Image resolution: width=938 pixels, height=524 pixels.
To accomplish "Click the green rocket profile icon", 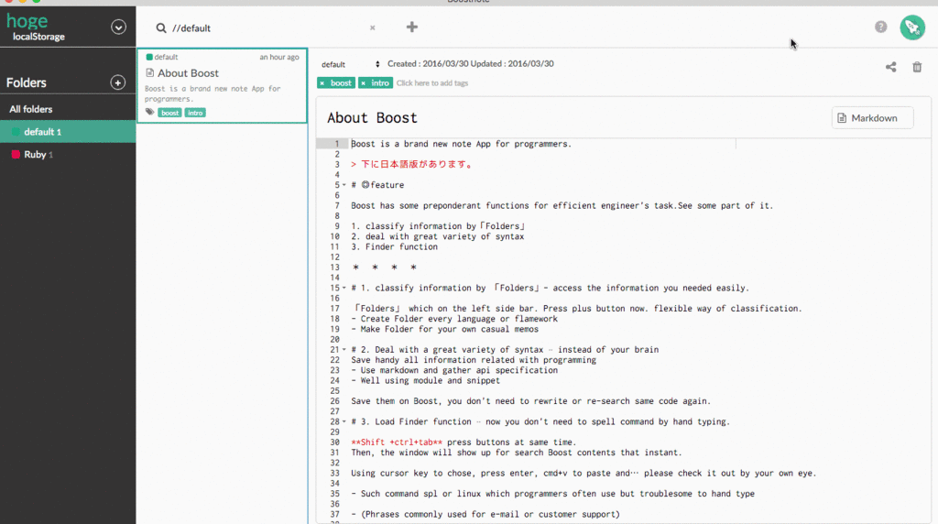I will [912, 27].
